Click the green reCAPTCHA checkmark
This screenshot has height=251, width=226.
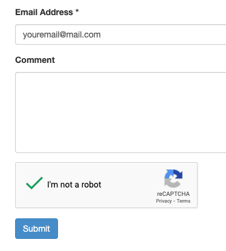click(34, 183)
